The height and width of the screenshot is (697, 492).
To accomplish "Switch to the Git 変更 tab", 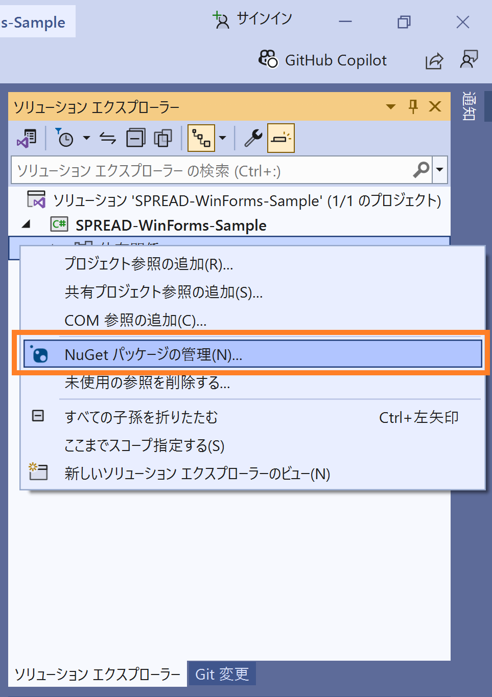I will click(222, 674).
